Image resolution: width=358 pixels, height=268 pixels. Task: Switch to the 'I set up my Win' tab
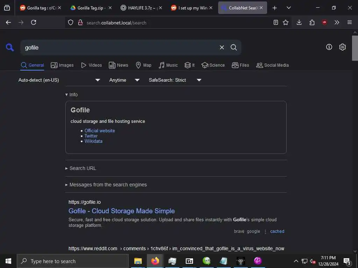(x=192, y=8)
